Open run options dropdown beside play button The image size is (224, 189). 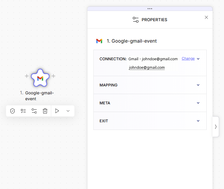pos(68,111)
